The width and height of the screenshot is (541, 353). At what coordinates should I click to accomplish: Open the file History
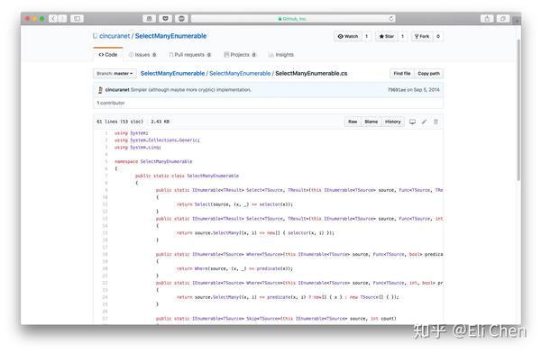392,122
